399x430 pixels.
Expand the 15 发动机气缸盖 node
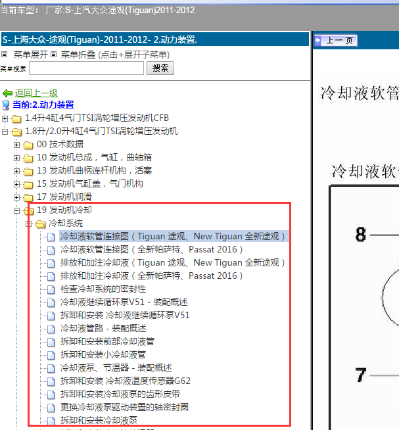16,185
